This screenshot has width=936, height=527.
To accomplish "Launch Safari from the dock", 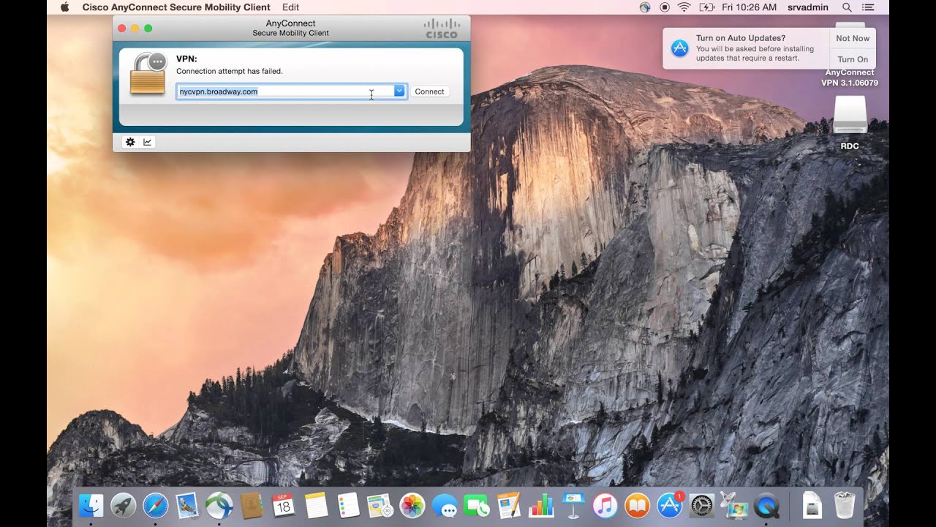I will point(155,505).
